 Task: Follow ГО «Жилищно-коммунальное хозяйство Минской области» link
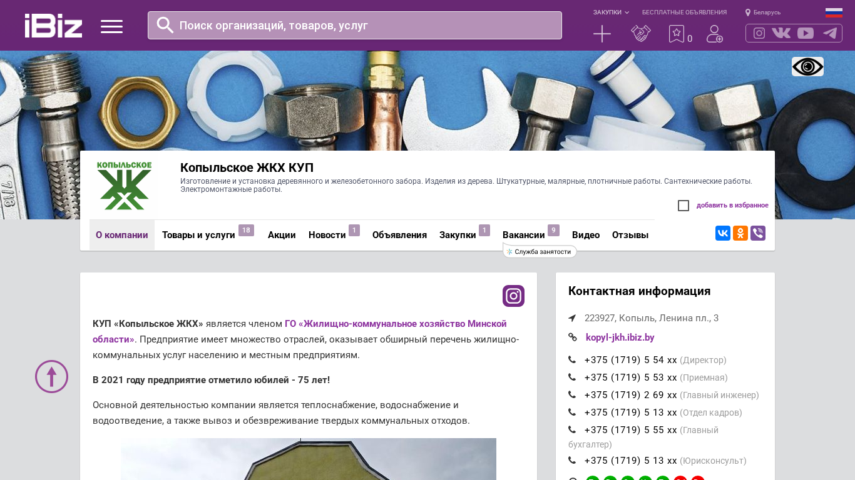tap(300, 331)
